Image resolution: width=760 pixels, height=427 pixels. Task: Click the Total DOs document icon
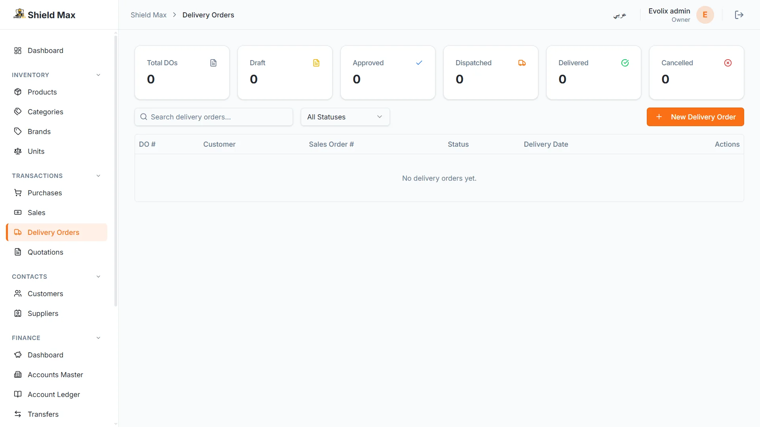(x=213, y=63)
